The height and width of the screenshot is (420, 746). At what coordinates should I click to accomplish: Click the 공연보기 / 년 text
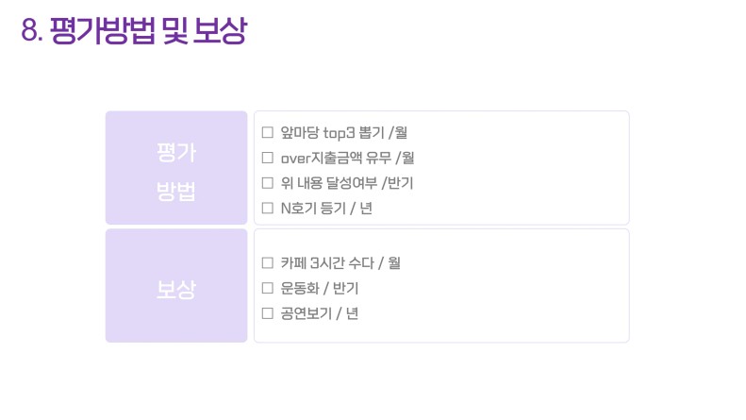pos(319,313)
